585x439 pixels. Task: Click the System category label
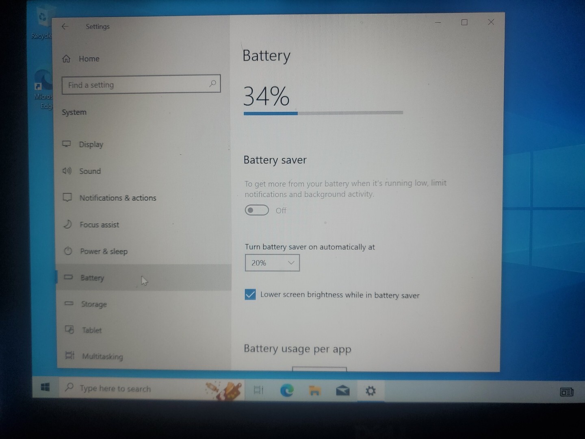pyautogui.click(x=74, y=112)
